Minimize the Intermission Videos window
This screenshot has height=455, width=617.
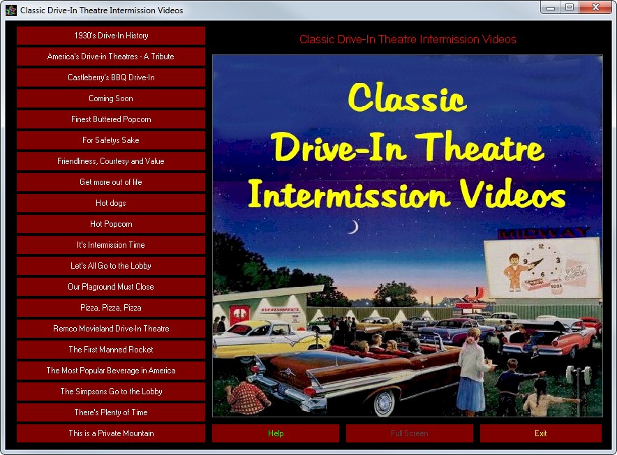(551, 8)
